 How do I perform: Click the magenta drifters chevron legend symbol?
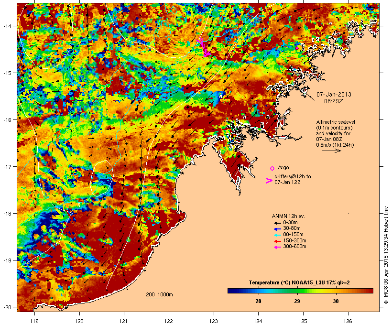click(x=269, y=181)
